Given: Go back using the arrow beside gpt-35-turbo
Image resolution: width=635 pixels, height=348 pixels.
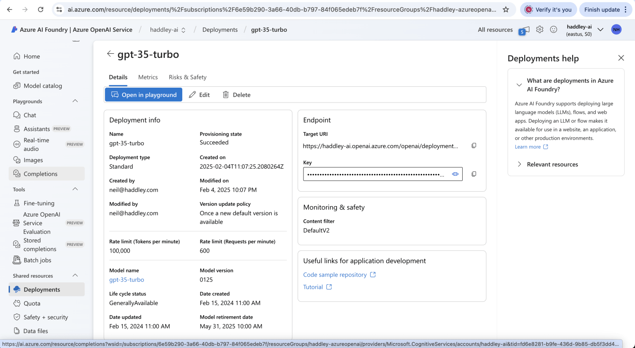Looking at the screenshot, I should [x=110, y=54].
